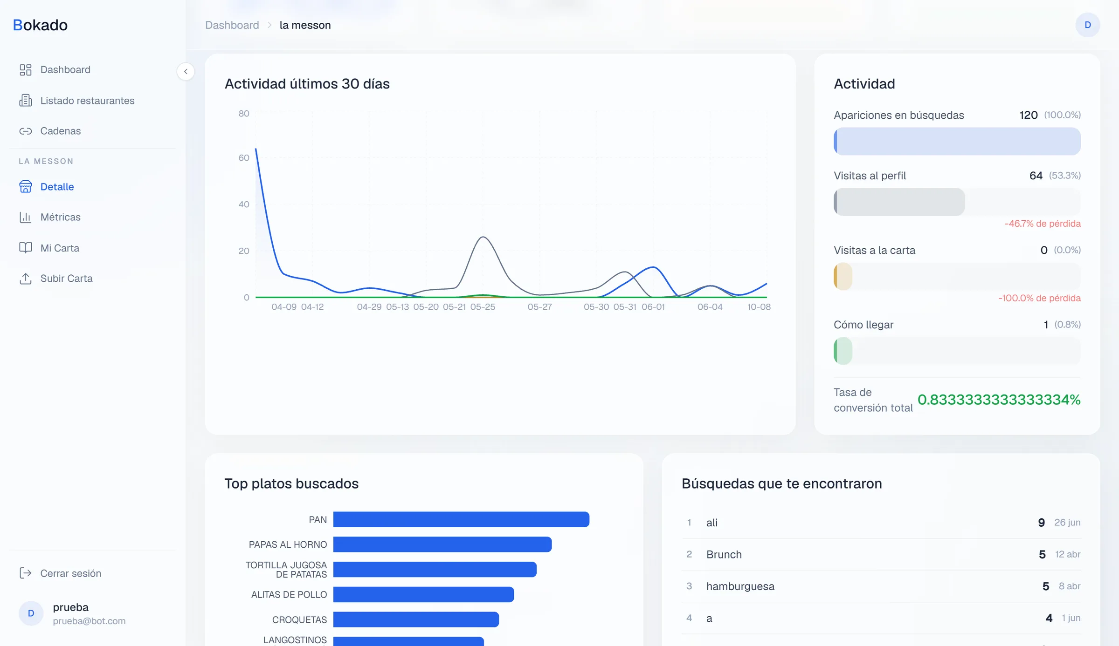The height and width of the screenshot is (646, 1119).
Task: Click the Apariciones en búsquedas progress bar
Action: tap(957, 142)
